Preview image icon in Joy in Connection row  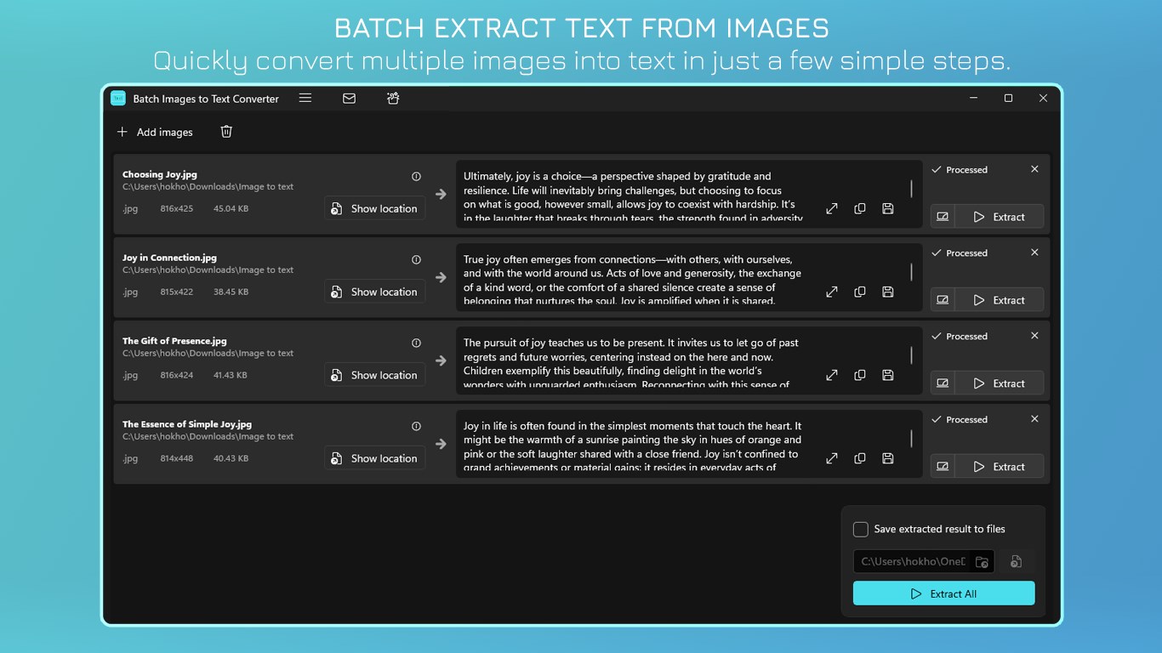tap(943, 300)
